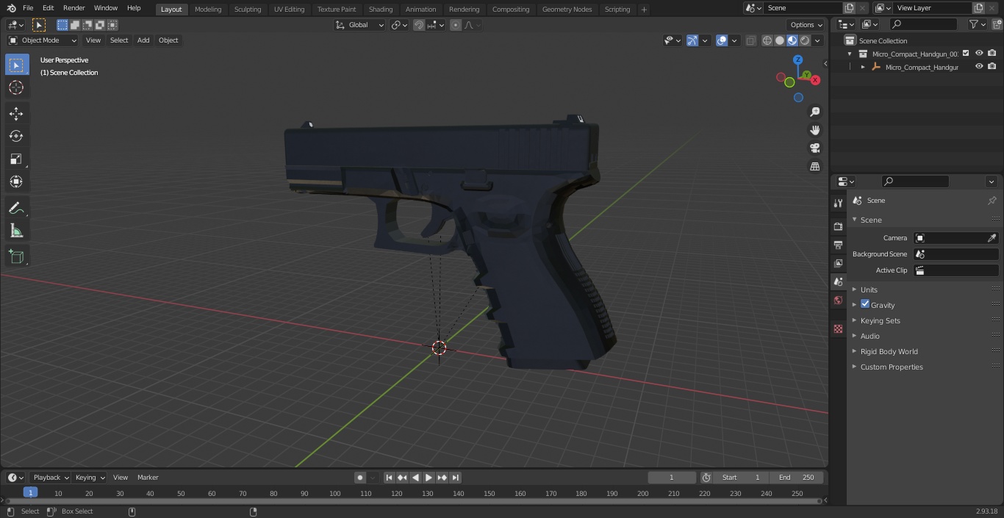Select the Annotate tool
Image resolution: width=1004 pixels, height=518 pixels.
coord(16,209)
